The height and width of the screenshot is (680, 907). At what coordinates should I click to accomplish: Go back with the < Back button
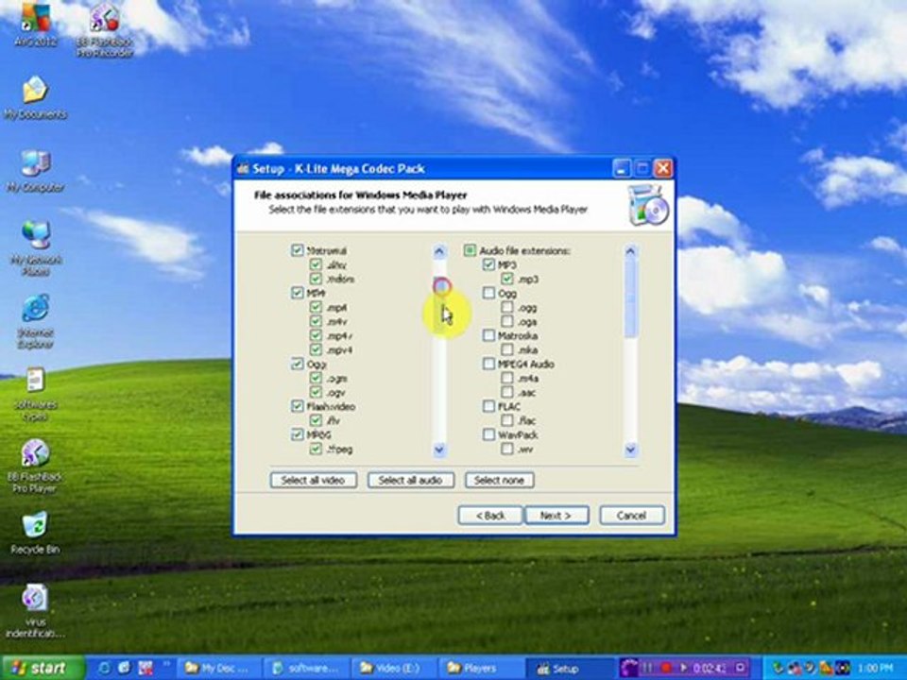click(490, 516)
